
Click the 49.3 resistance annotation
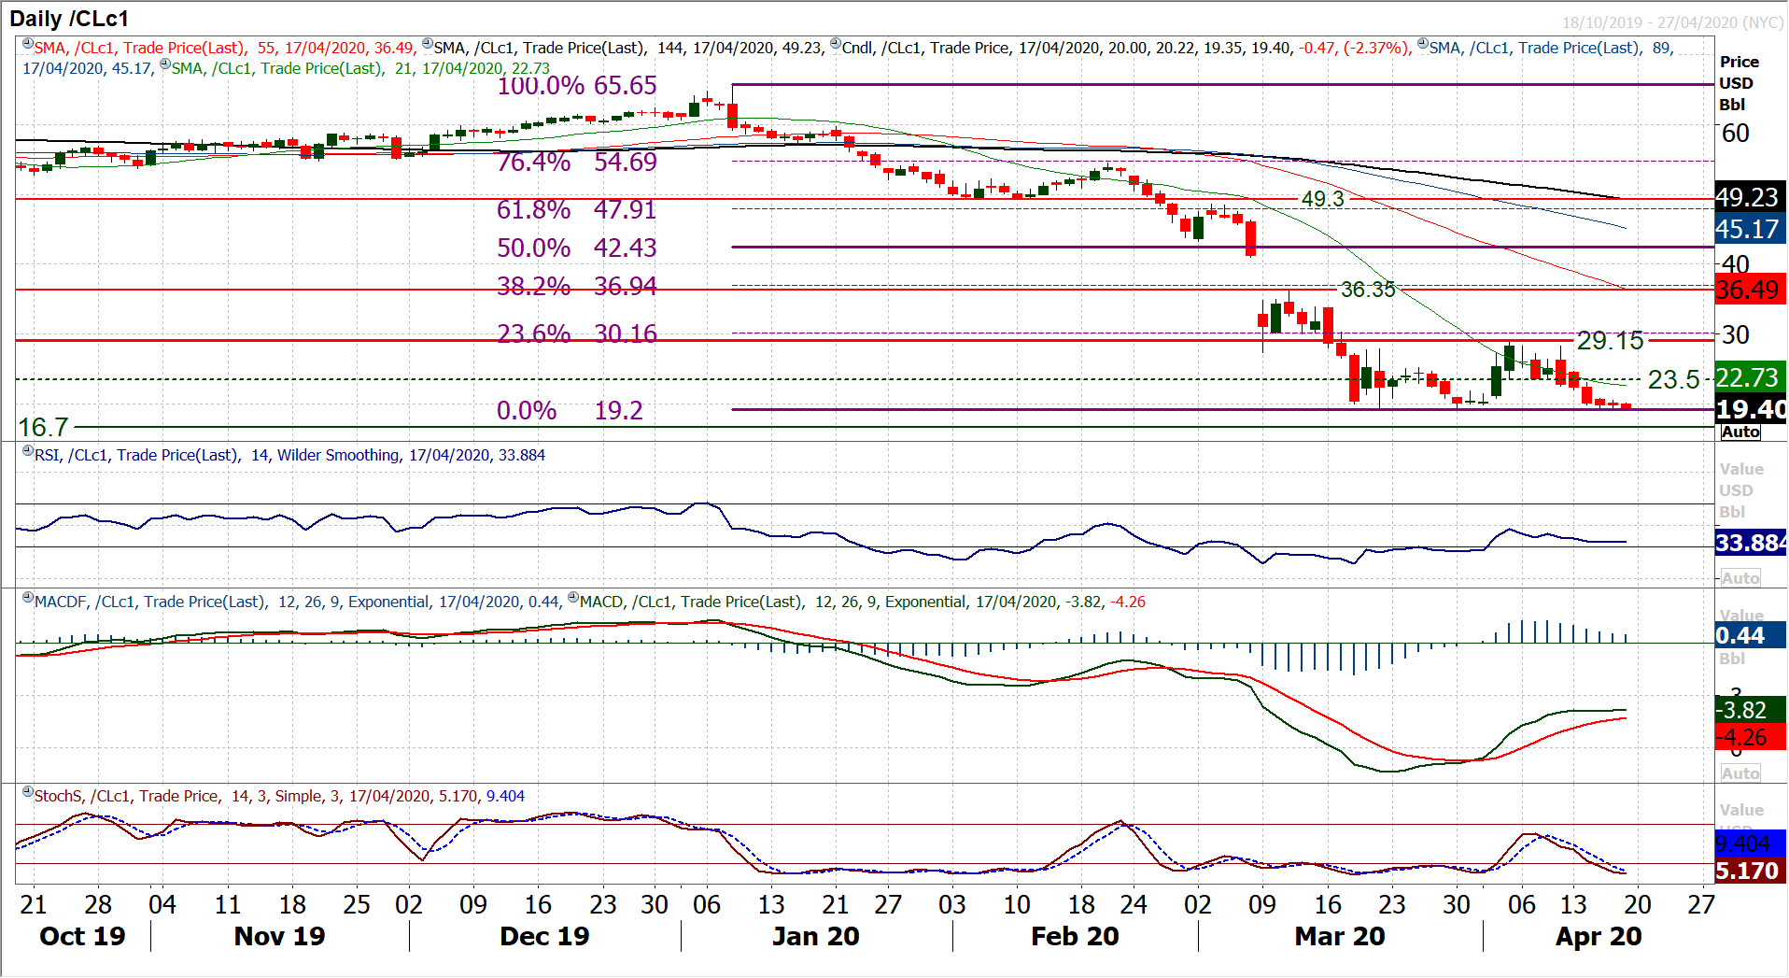1322,199
